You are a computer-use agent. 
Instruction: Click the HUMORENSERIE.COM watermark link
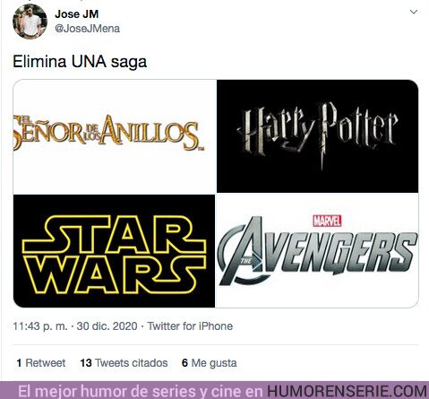coord(347,391)
